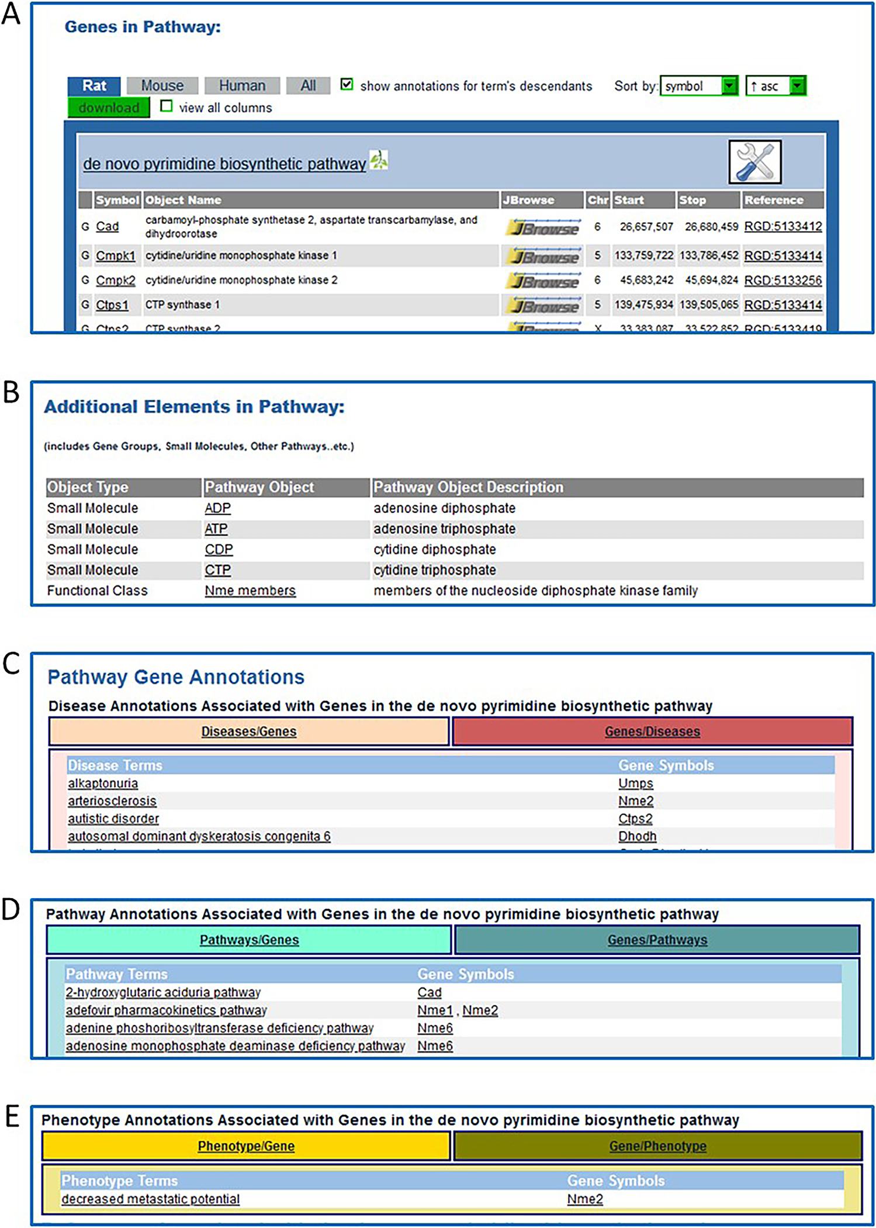Open RGD:5133414 reference in Cmpk1 row

[x=783, y=256]
